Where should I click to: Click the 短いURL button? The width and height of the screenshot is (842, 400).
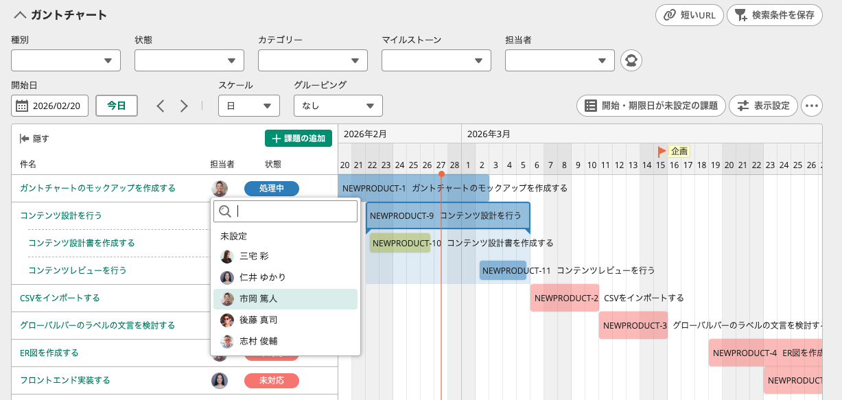click(689, 15)
